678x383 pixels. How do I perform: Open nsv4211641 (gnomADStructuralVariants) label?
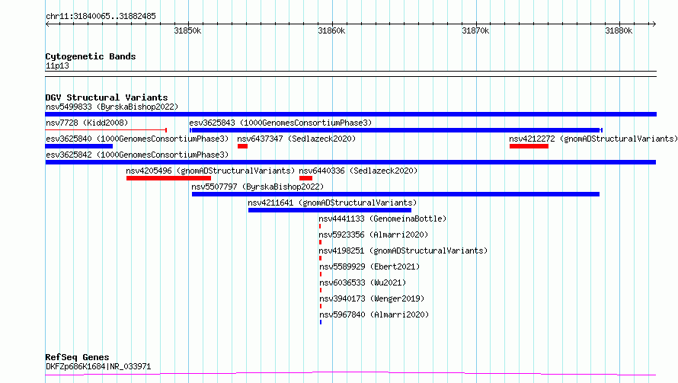coord(332,203)
